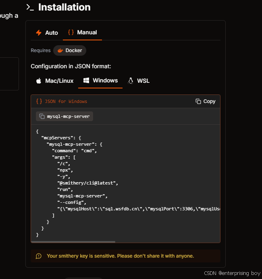The height and width of the screenshot is (279, 262).
Task: Click the Windows logo icon
Action: [x=86, y=80]
